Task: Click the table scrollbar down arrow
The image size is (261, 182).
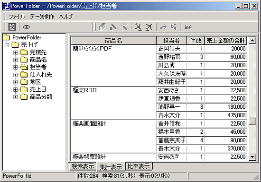Action: pyautogui.click(x=252, y=157)
